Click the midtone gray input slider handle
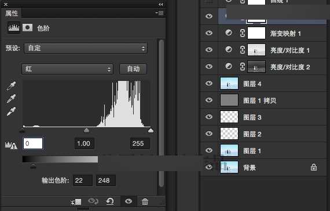The image size is (330, 211). [x=86, y=131]
